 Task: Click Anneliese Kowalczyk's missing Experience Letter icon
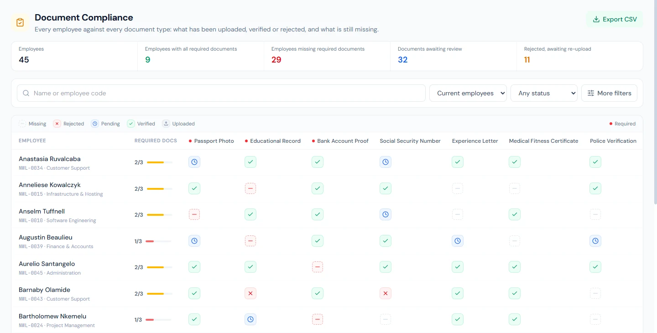458,188
